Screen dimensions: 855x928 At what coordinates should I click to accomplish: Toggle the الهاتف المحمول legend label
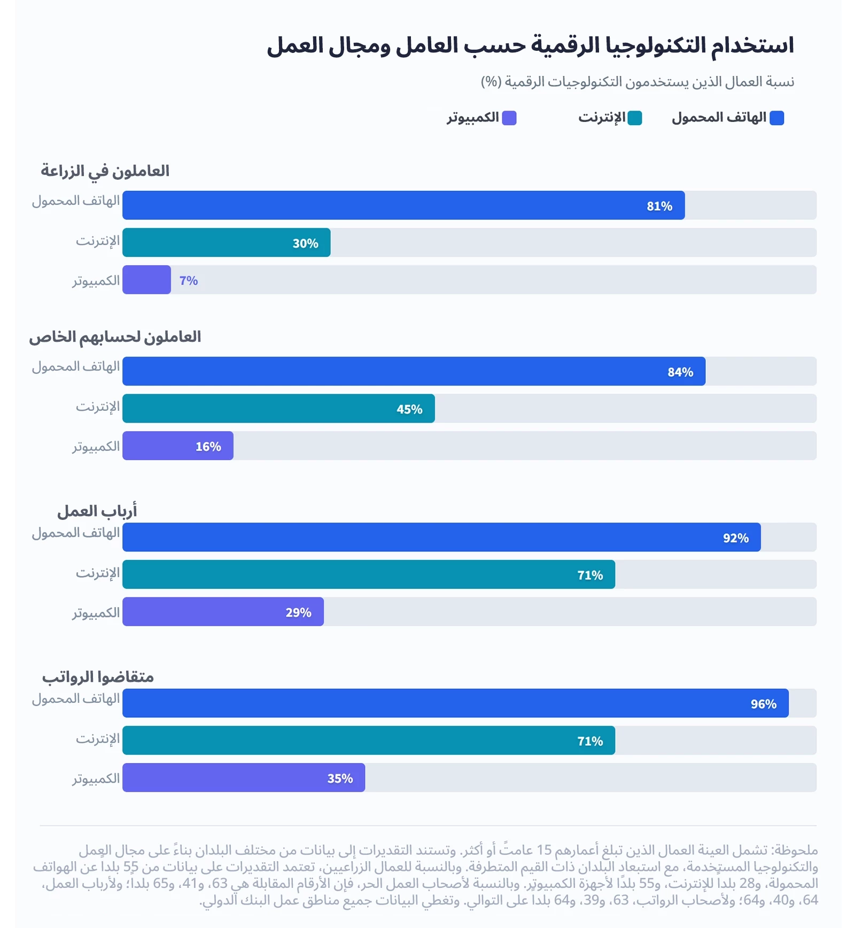point(719,118)
